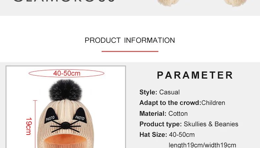Viewport: 260px width, 148px height.
Task: Click the PRODUCT INFORMATION heading
Action: coord(130,40)
